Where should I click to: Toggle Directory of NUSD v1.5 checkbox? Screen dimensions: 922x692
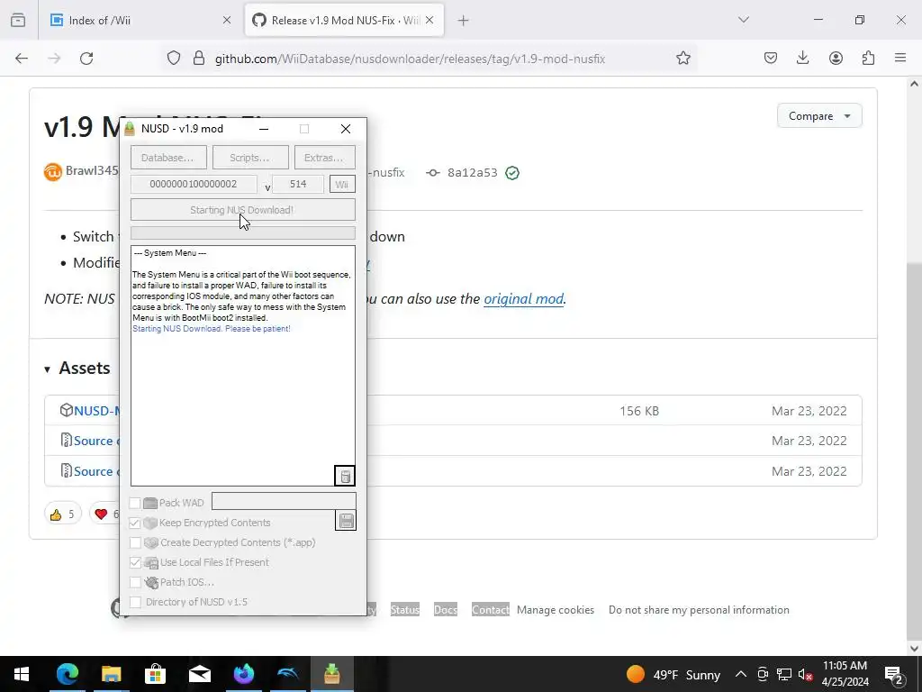pyautogui.click(x=135, y=602)
